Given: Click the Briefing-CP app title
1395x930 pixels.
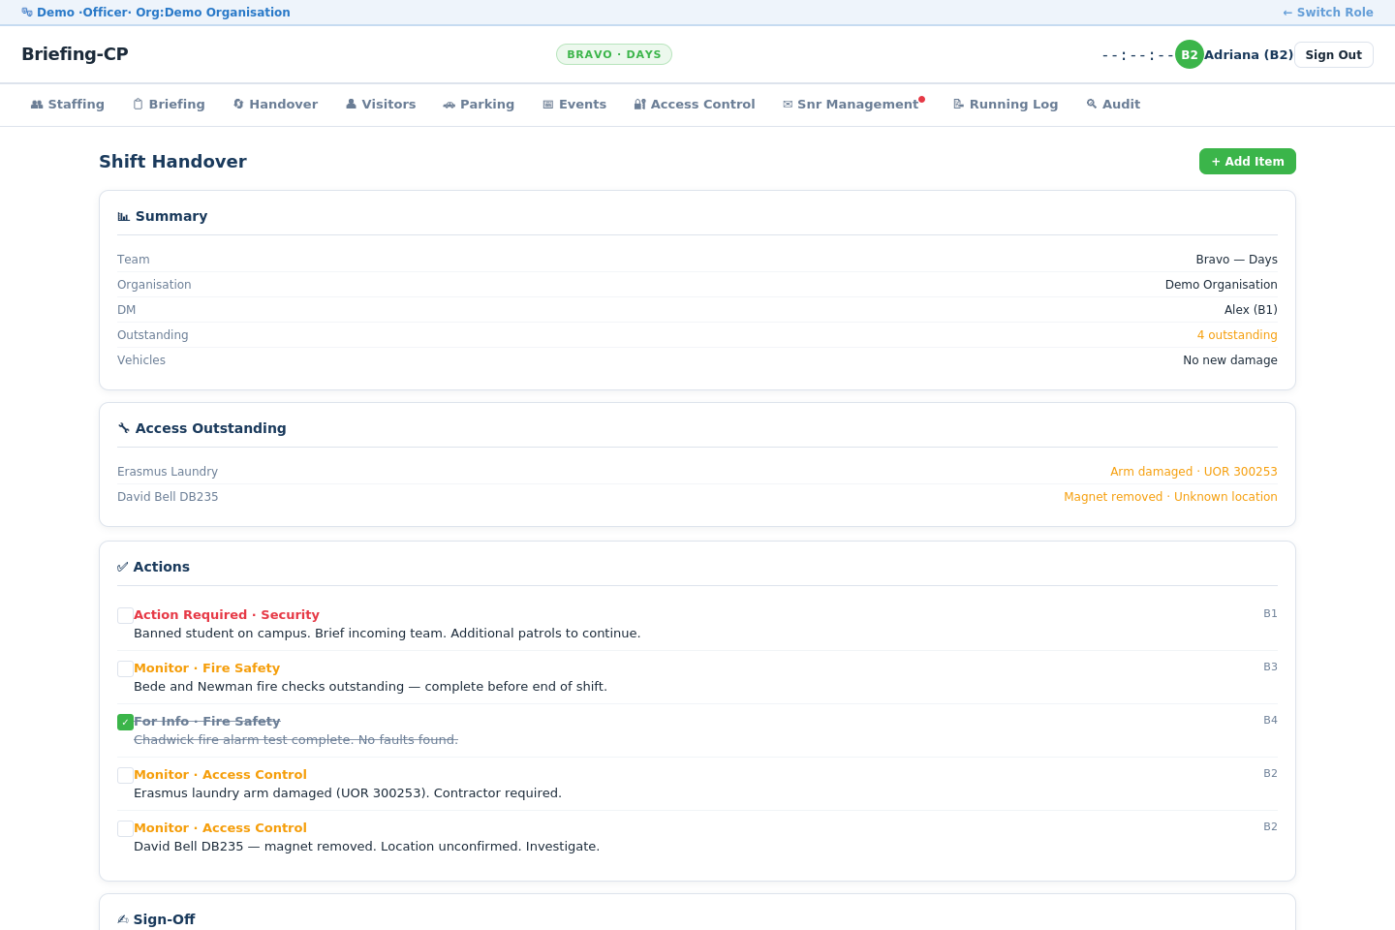Looking at the screenshot, I should [75, 54].
